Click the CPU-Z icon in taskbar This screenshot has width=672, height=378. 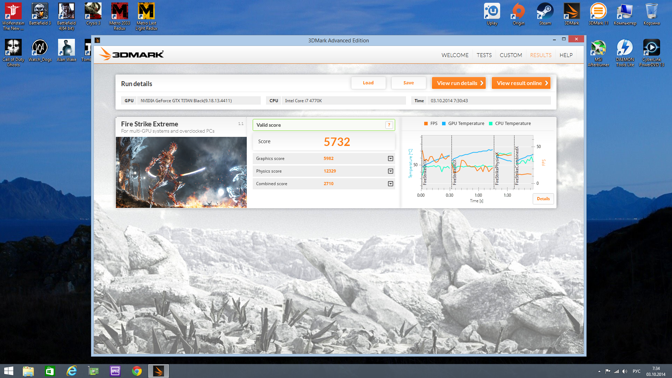point(115,371)
